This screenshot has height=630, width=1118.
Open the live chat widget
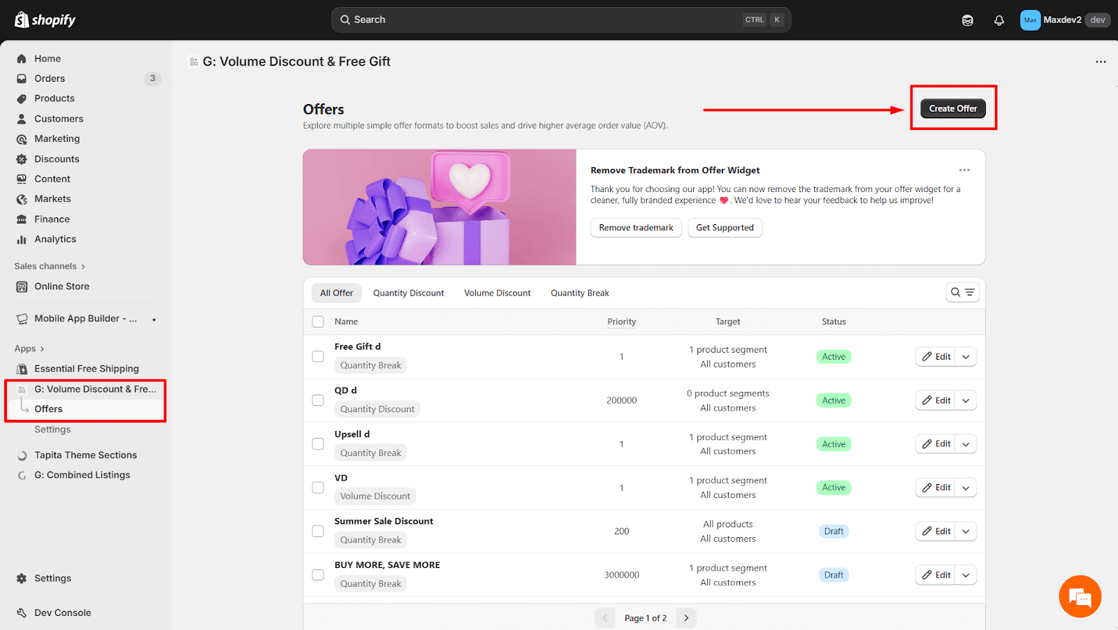(1080, 596)
